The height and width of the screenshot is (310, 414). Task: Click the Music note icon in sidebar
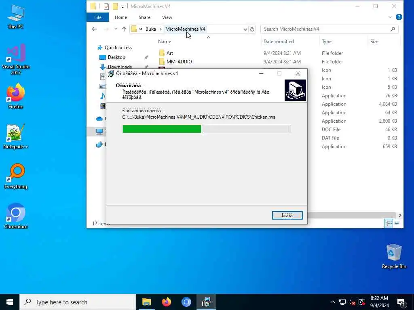point(103,96)
